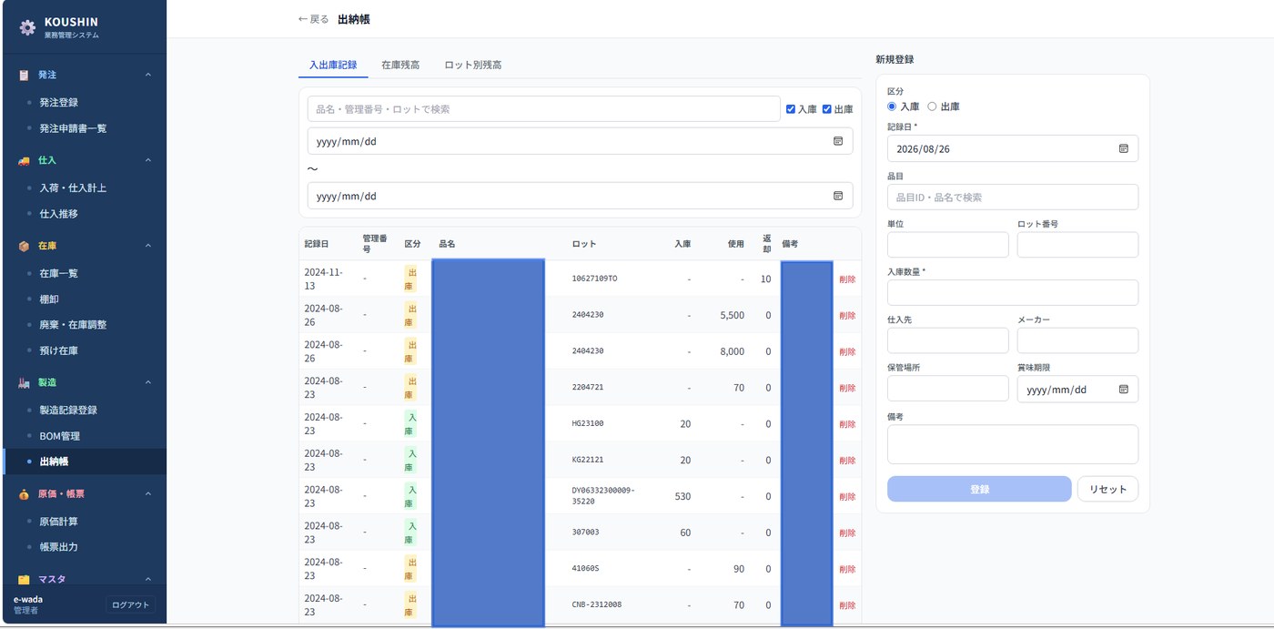
Task: Open 仕入推移 in the sidebar
Action: pyautogui.click(x=58, y=214)
